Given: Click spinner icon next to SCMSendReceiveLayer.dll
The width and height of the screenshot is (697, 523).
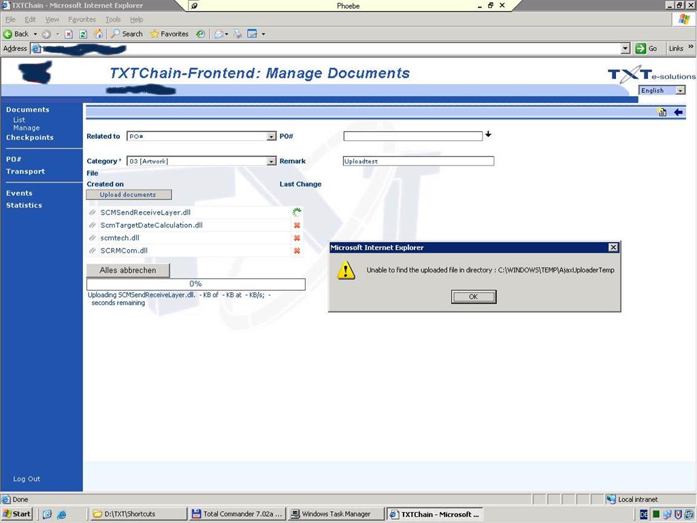Looking at the screenshot, I should click(297, 212).
